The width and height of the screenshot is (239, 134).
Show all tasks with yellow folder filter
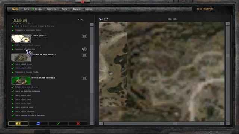(18, 124)
